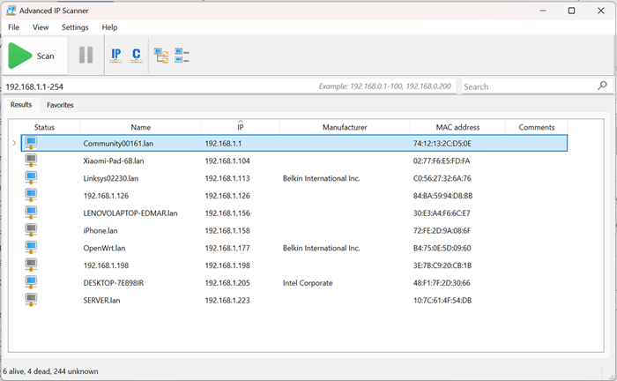Select the SERVER.lan name
617x381 pixels.
[x=101, y=301]
